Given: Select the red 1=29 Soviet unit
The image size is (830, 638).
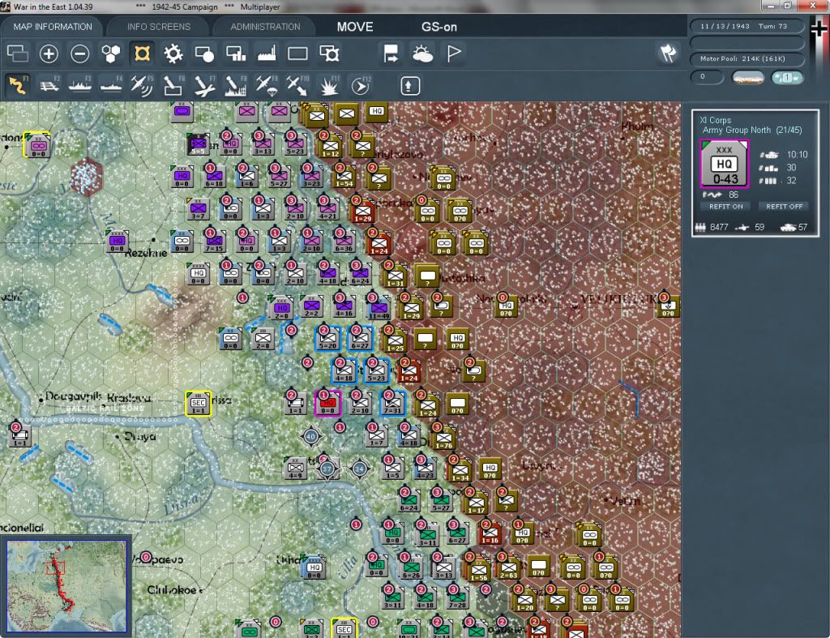Looking at the screenshot, I should (x=362, y=212).
